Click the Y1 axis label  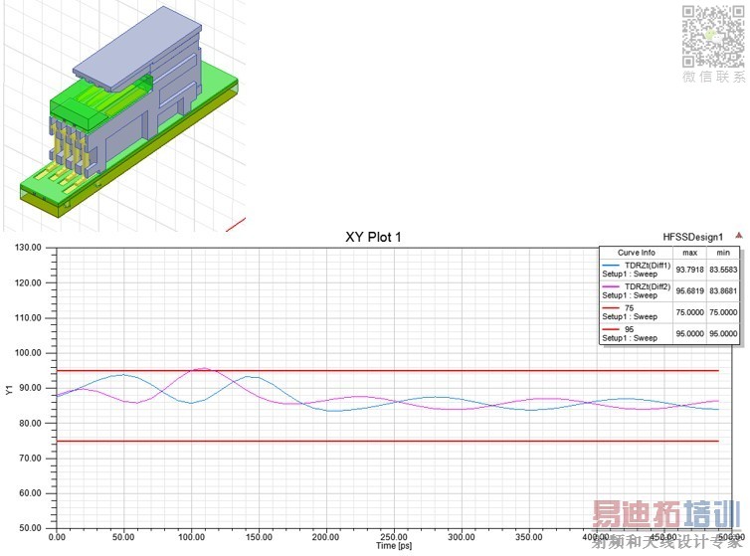(x=8, y=389)
